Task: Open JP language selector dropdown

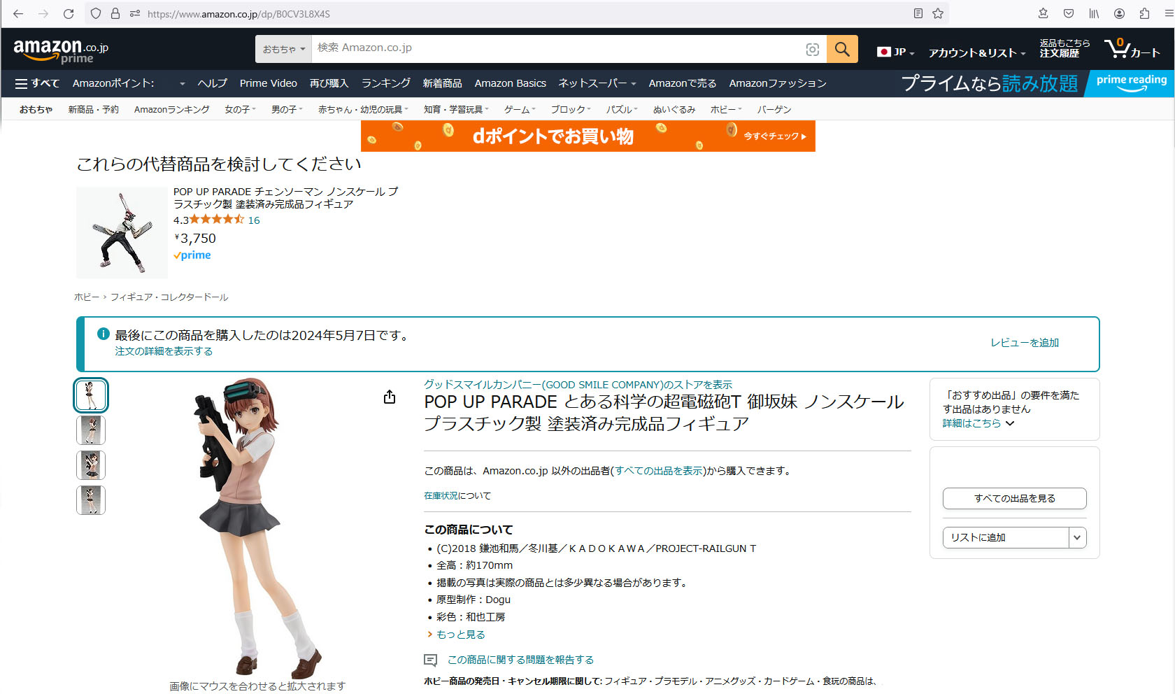Action: click(895, 52)
